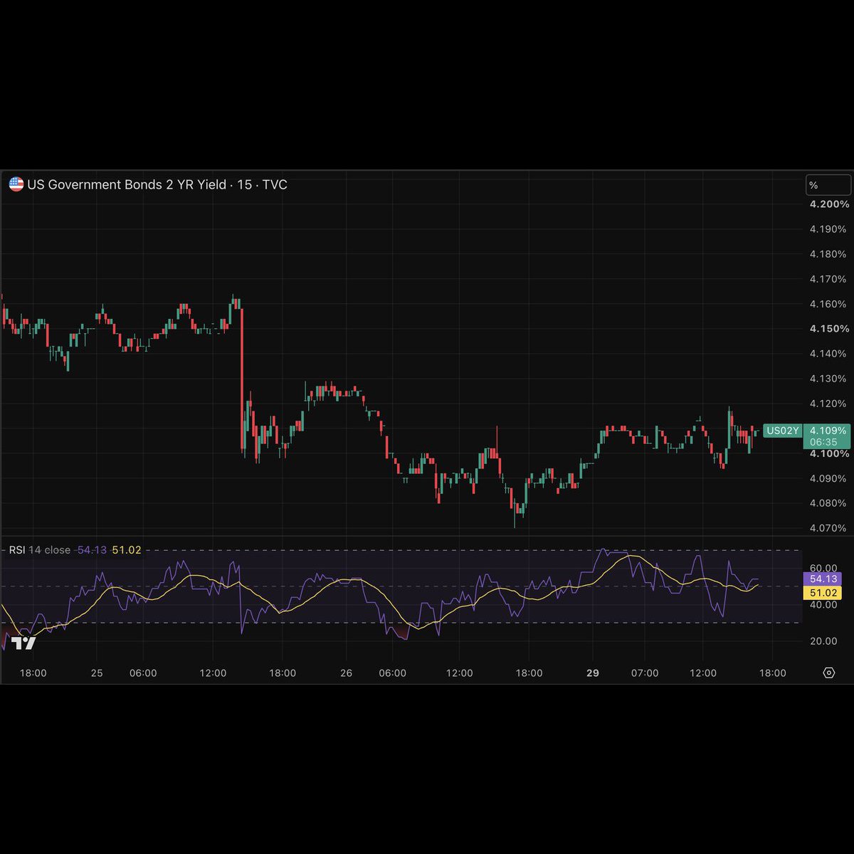Select the 4.109% current price label
Screen dimensions: 854x854
tap(828, 431)
